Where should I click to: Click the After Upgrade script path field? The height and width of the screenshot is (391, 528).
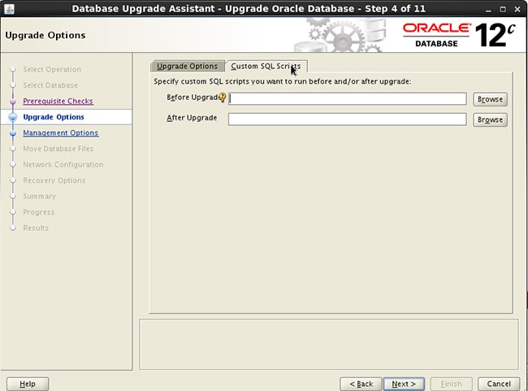click(347, 119)
